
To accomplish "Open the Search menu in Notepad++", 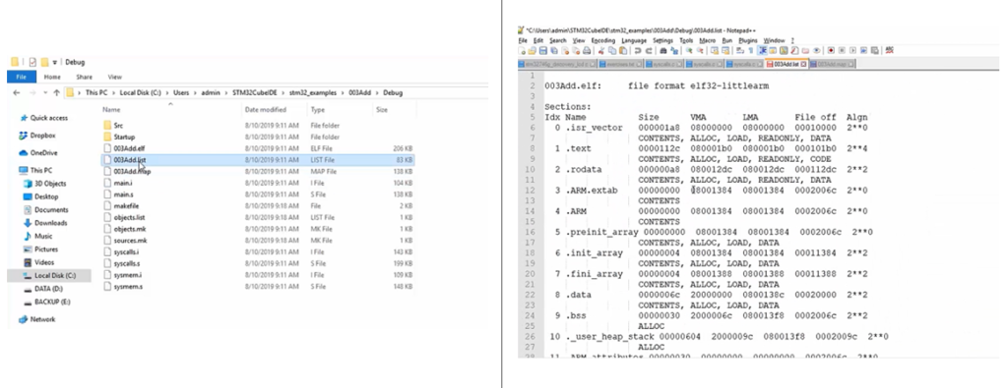I will tap(558, 40).
